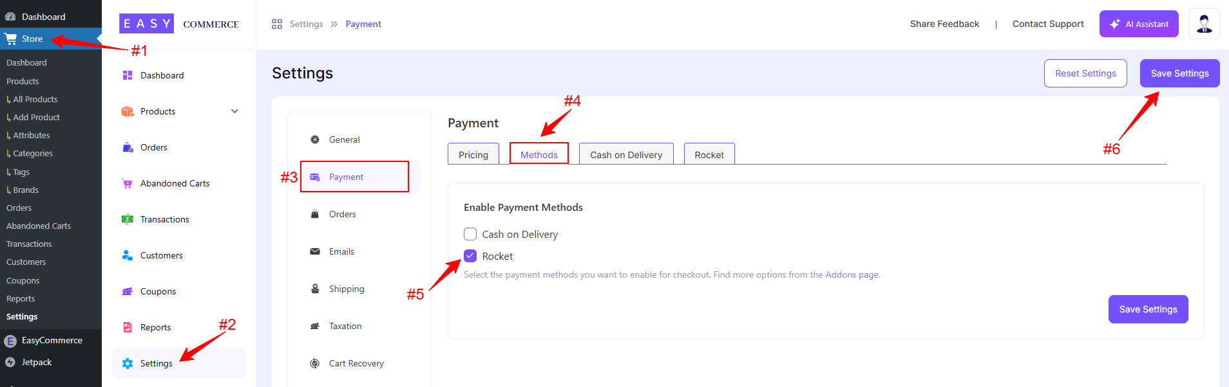This screenshot has height=387, width=1229.
Task: Click the Products box icon in EasyCommerce sidebar
Action: [x=128, y=111]
